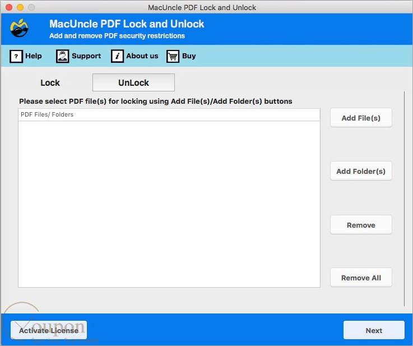413x346 pixels.
Task: Click the red window close button
Action: (x=9, y=7)
